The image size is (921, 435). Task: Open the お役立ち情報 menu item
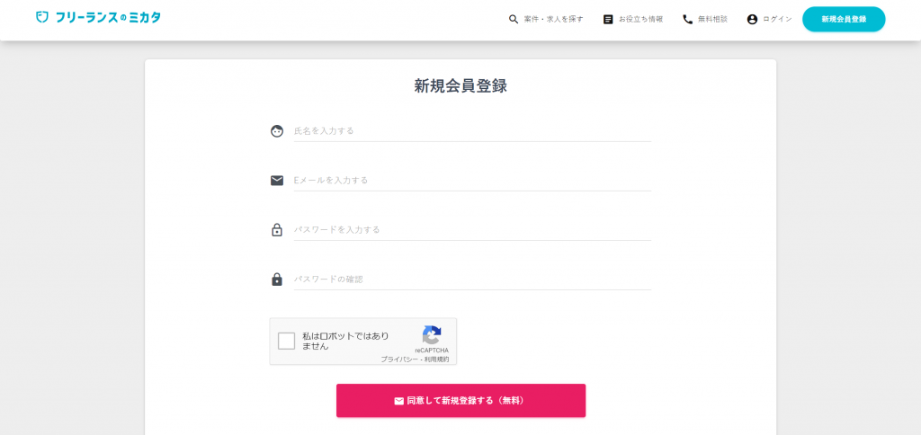(633, 20)
